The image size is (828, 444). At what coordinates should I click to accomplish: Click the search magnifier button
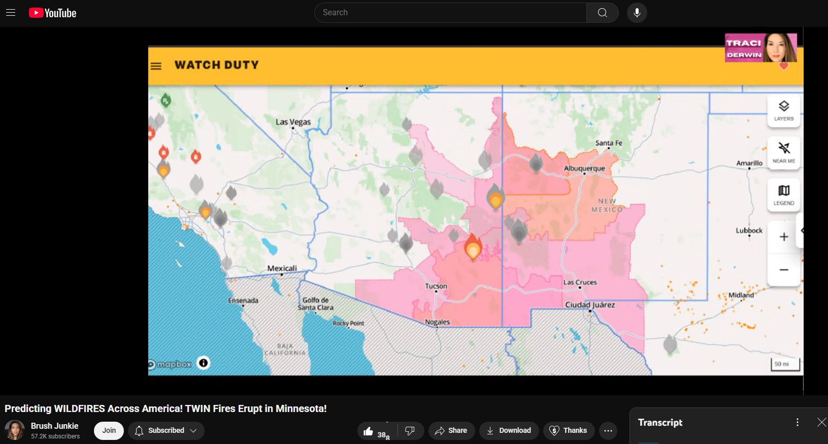click(x=602, y=13)
